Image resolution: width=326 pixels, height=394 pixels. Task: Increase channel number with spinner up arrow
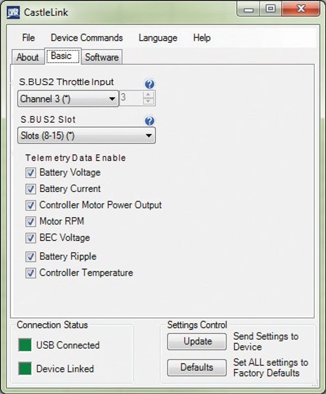148,95
